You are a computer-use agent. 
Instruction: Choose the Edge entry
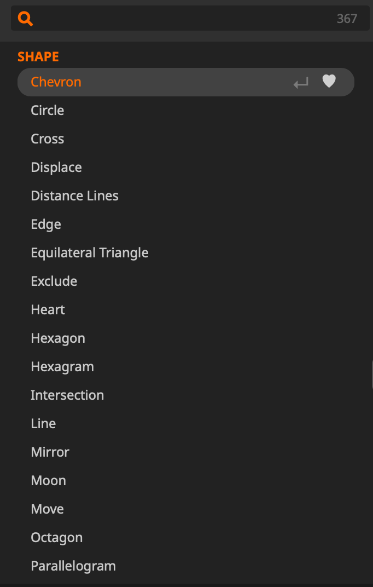pos(46,225)
